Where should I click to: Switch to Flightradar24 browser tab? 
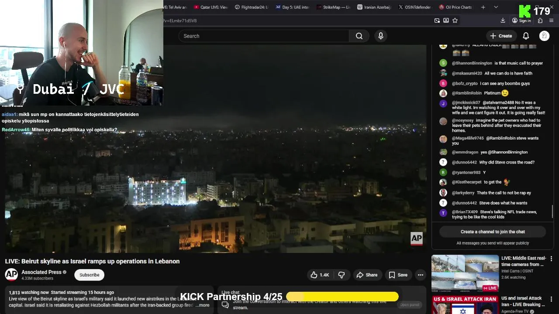point(252,7)
